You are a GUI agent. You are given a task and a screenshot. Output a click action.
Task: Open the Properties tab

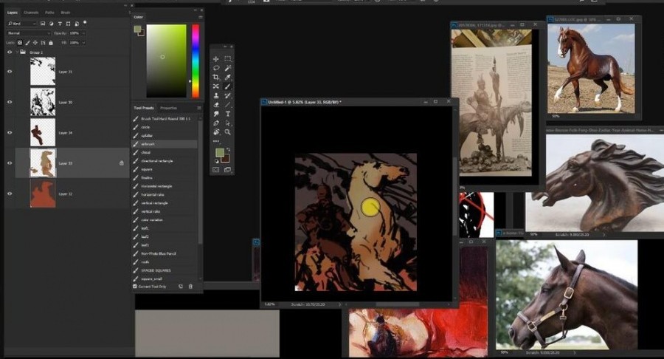pos(168,108)
